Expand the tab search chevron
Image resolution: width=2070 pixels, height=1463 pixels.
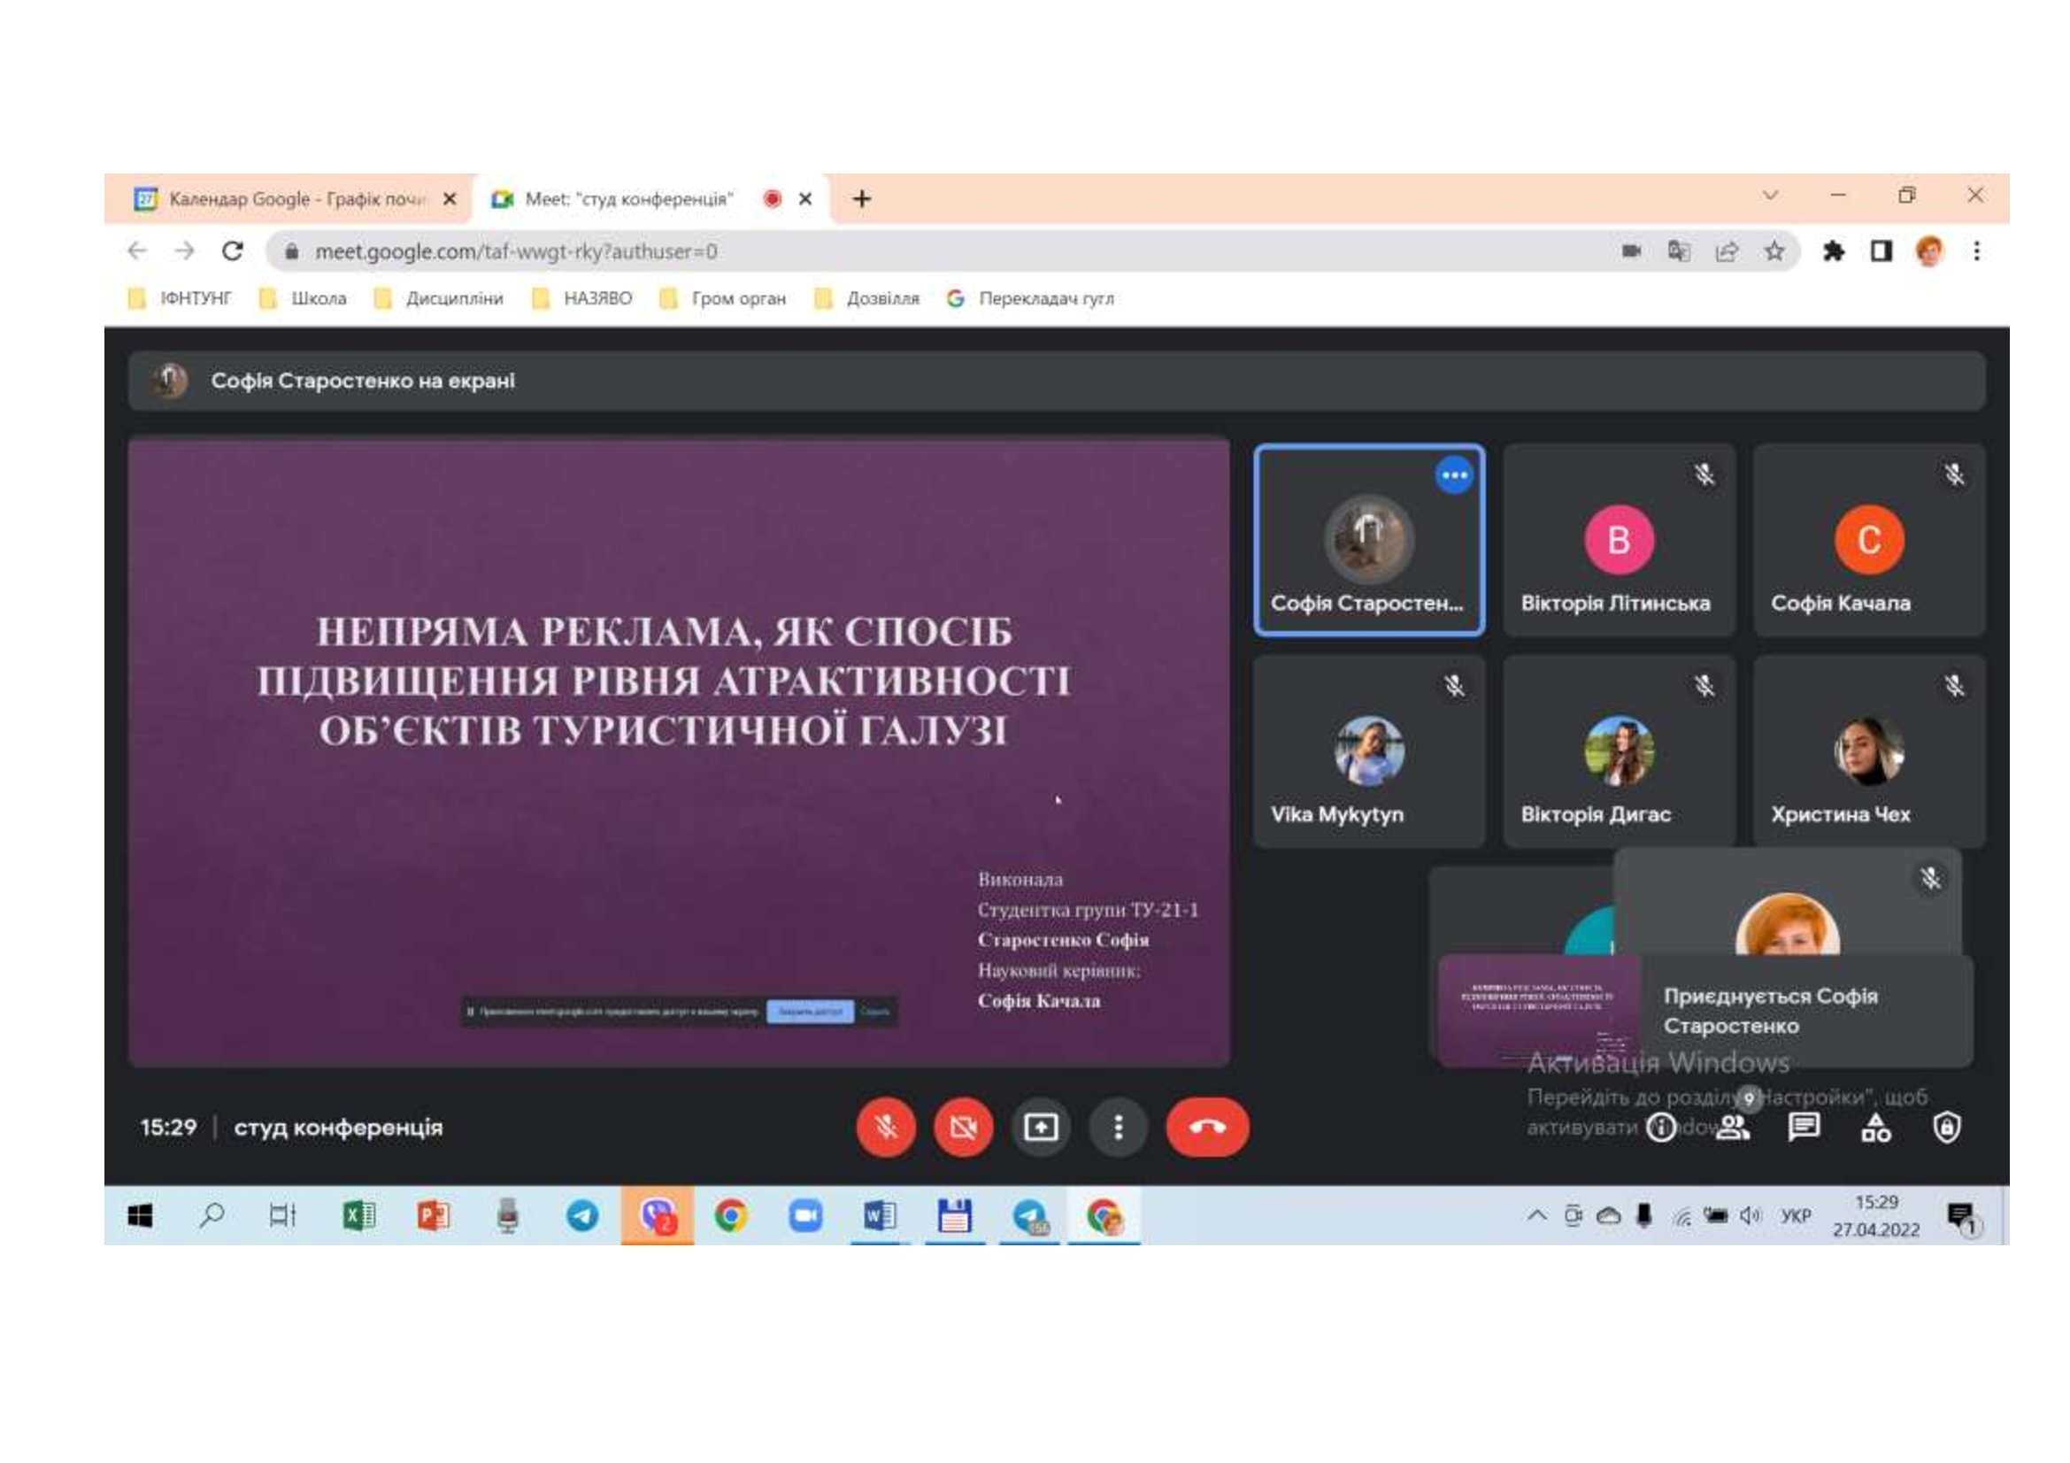[1770, 196]
